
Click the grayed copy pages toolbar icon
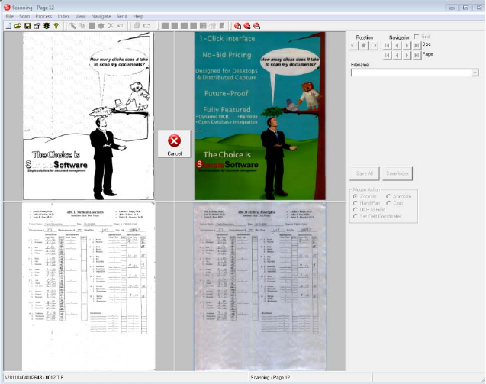pyautogui.click(x=82, y=26)
